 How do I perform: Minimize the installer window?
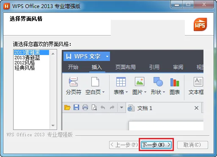[177, 5]
